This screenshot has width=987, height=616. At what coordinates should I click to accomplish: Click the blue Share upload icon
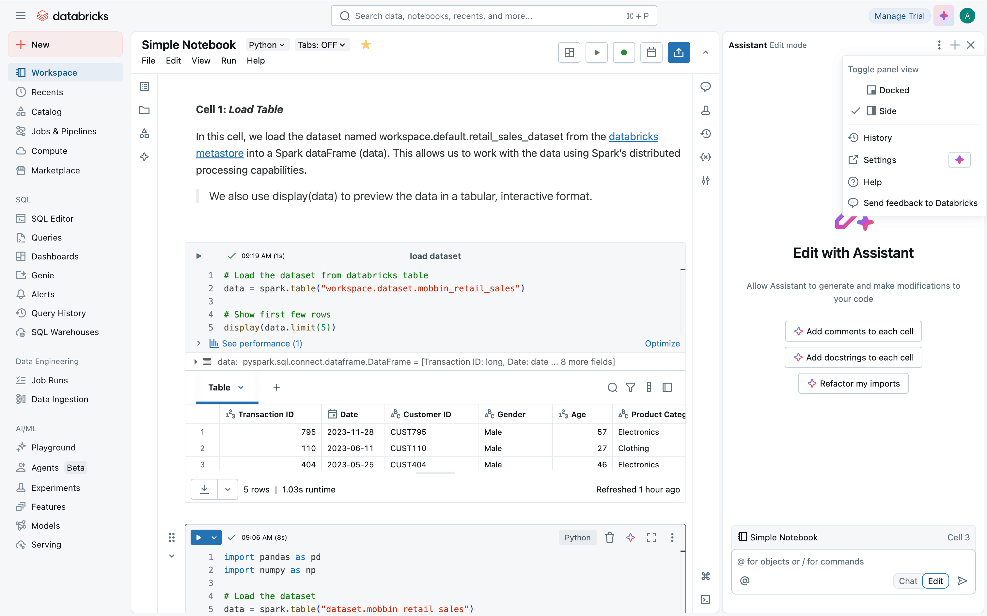(678, 52)
